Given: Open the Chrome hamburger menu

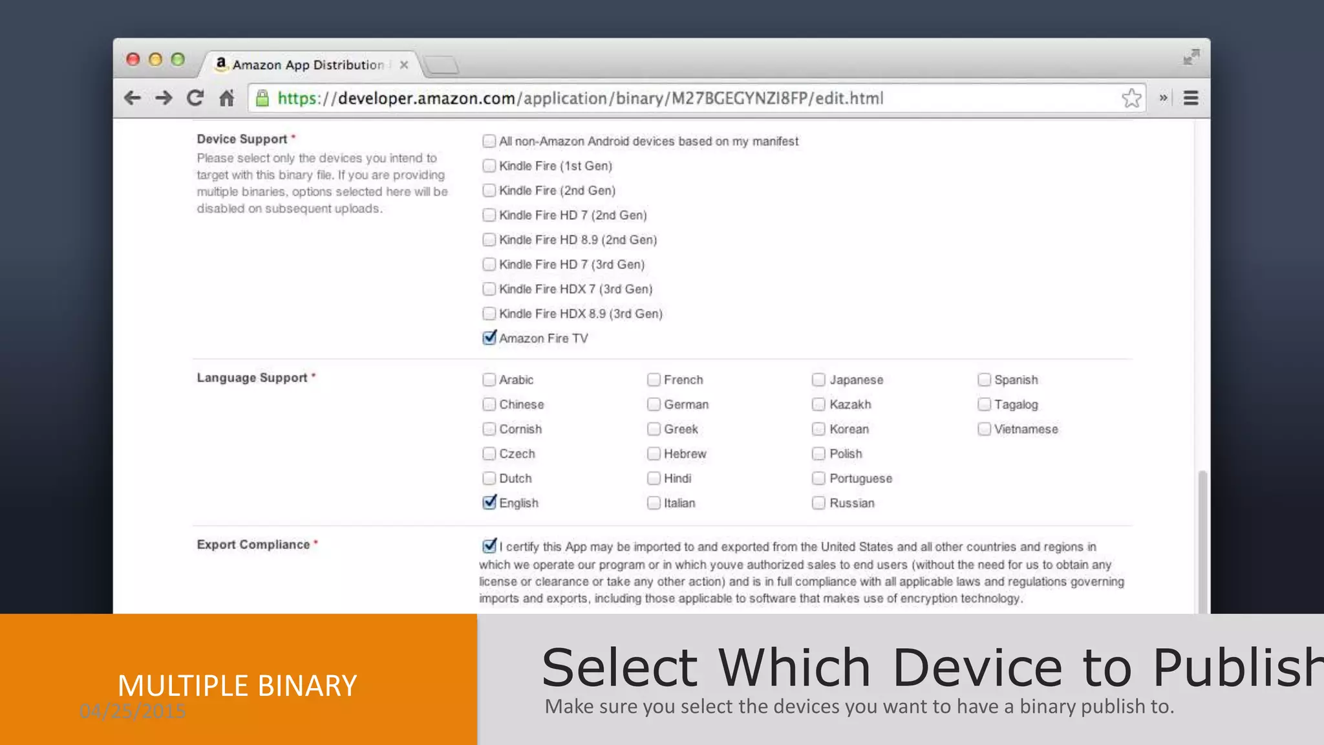Looking at the screenshot, I should point(1191,98).
